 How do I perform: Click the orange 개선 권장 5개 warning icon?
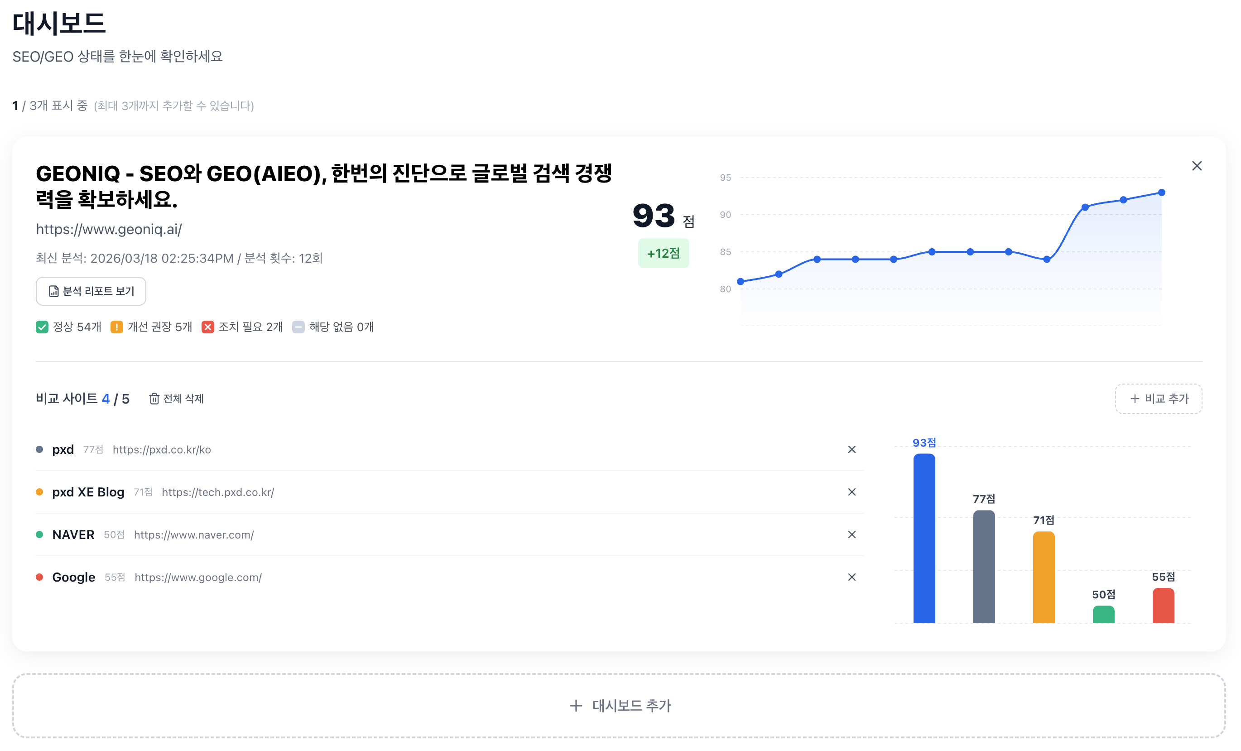click(116, 327)
